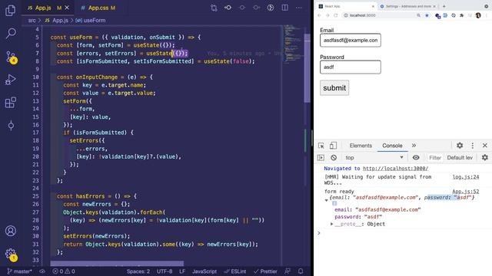The width and height of the screenshot is (492, 276).
Task: Close the React App browser tab
Action: (x=373, y=6)
